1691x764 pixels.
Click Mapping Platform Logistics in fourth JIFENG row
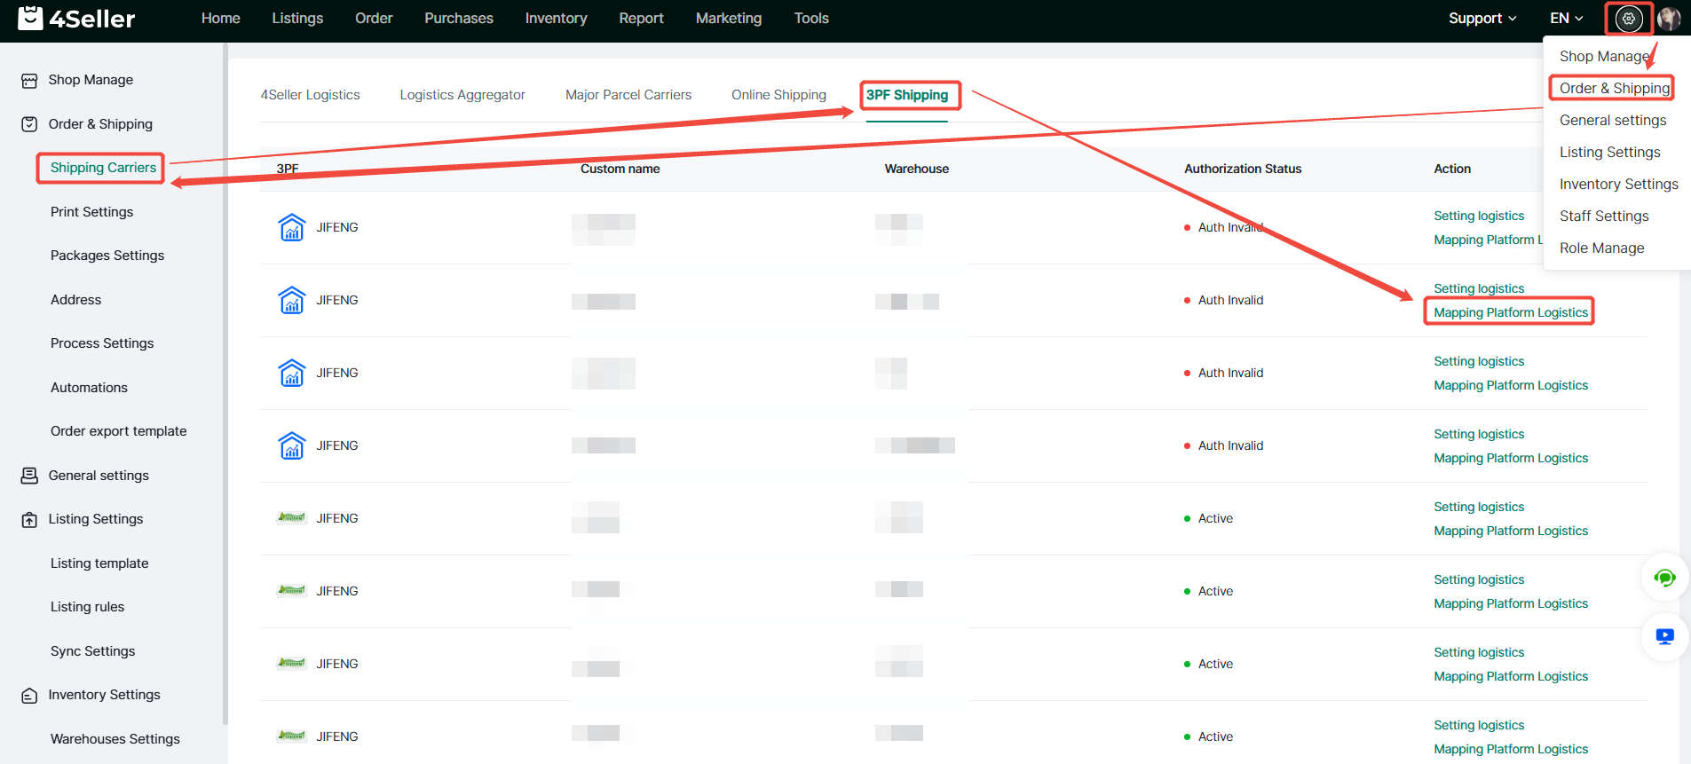(x=1511, y=458)
